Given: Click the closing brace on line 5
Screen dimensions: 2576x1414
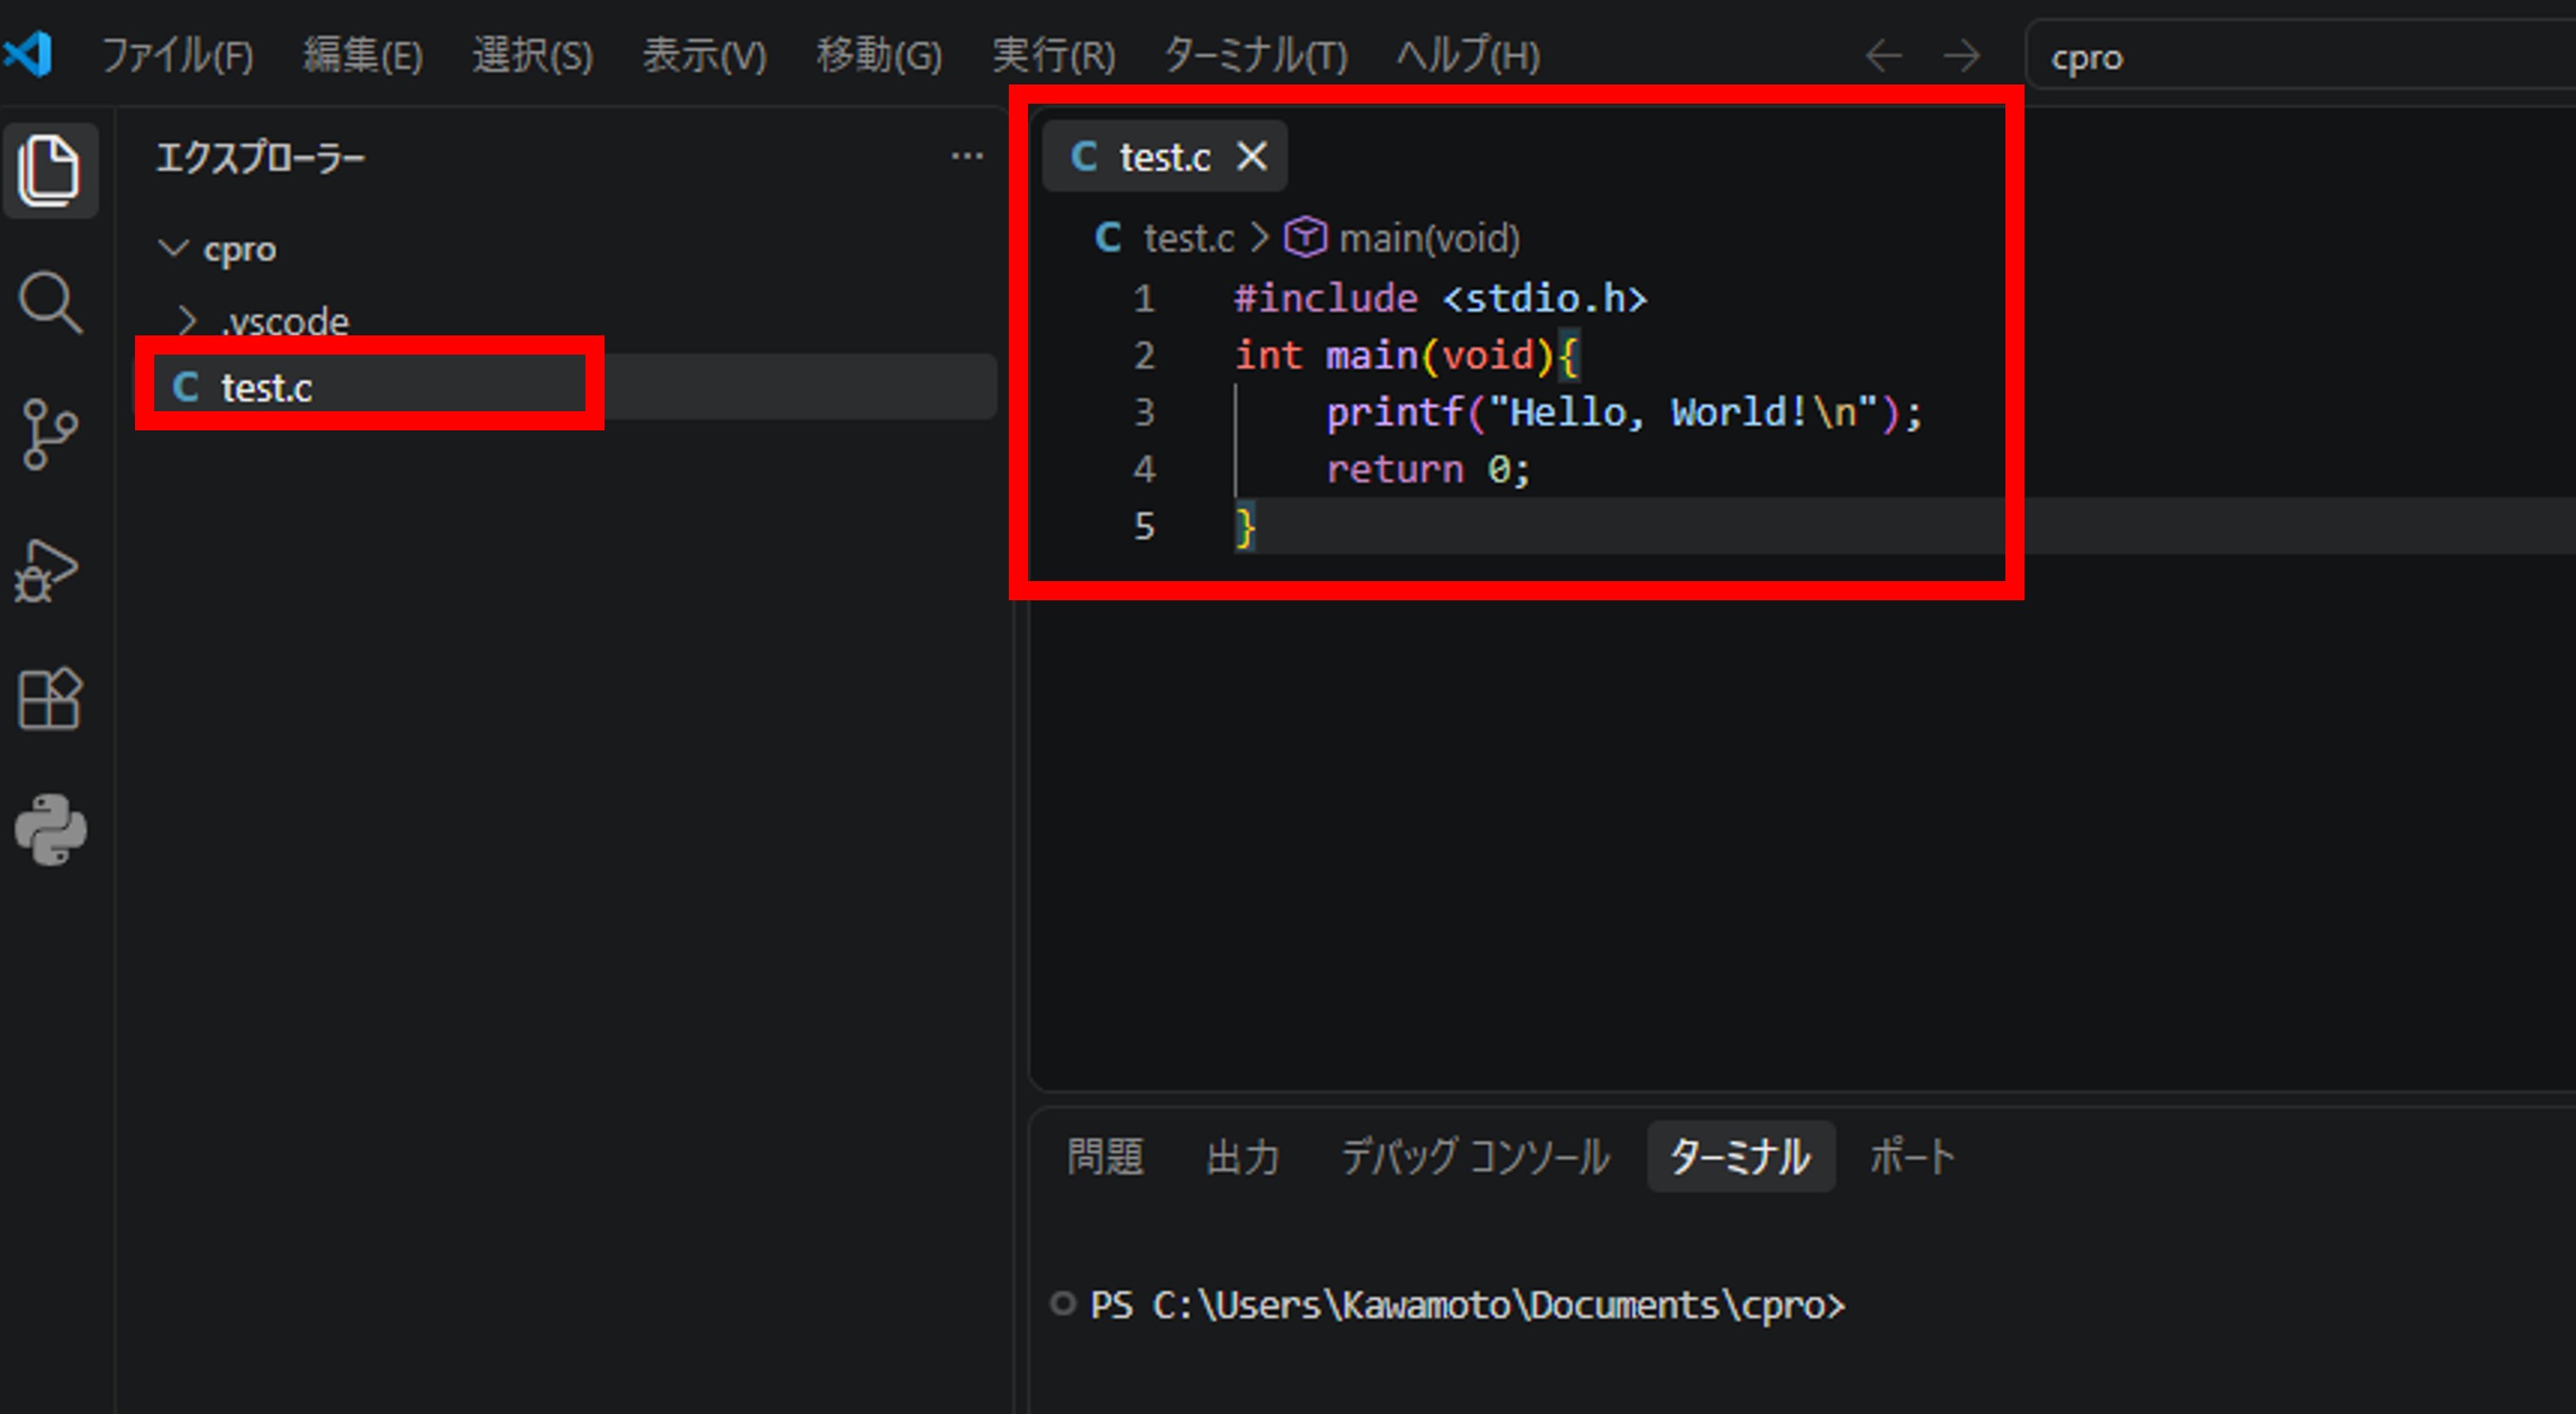Looking at the screenshot, I should 1245,526.
